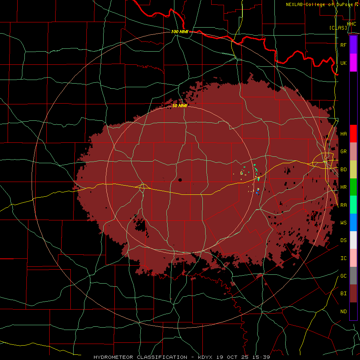Select the blue WS legend swatch
The height and width of the screenshot is (360, 360).
353,222
